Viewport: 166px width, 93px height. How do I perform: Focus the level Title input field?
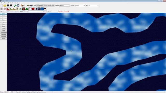pyautogui.click(x=45, y=5)
